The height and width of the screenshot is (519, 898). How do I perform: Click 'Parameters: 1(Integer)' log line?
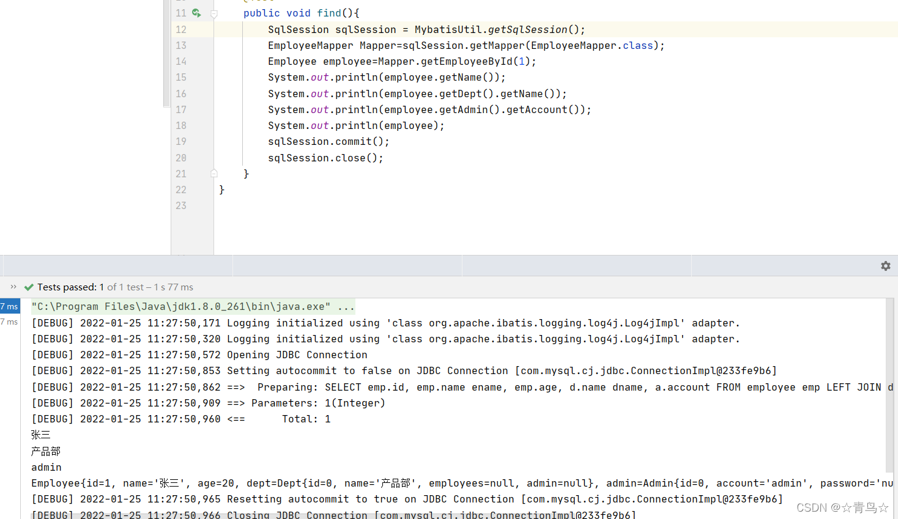pyautogui.click(x=208, y=403)
